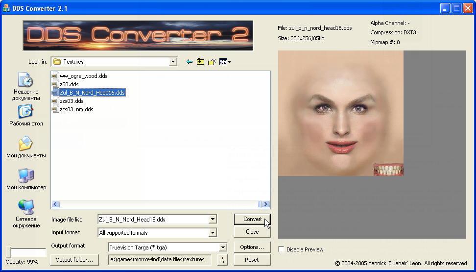Select file zzs03.dds
Image resolution: width=476 pixels, height=272 pixels.
pyautogui.click(x=71, y=101)
